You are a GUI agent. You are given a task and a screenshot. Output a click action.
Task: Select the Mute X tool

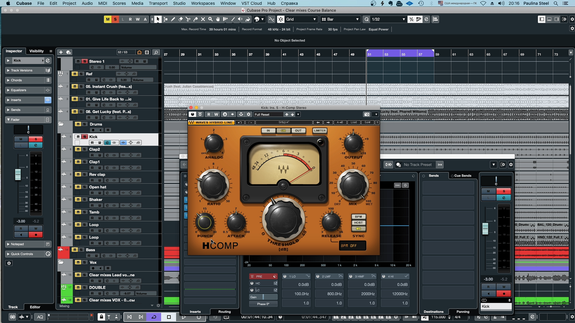(x=203, y=19)
